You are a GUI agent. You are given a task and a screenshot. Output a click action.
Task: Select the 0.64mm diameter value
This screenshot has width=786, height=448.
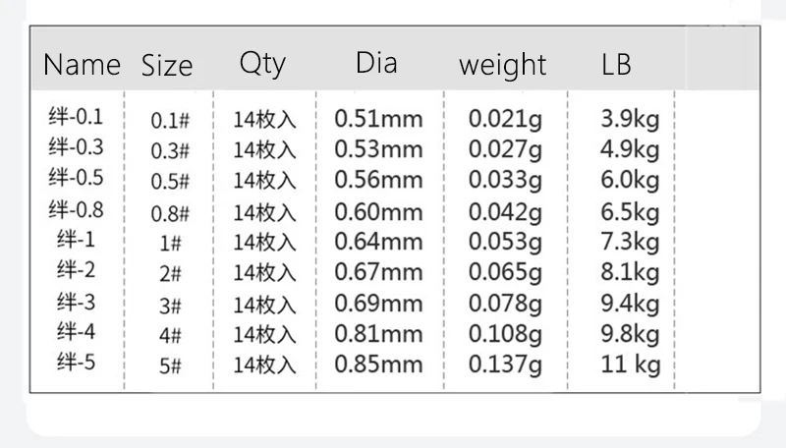[x=378, y=242]
